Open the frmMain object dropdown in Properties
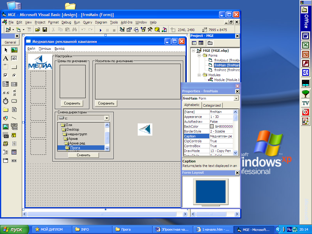 236,98
